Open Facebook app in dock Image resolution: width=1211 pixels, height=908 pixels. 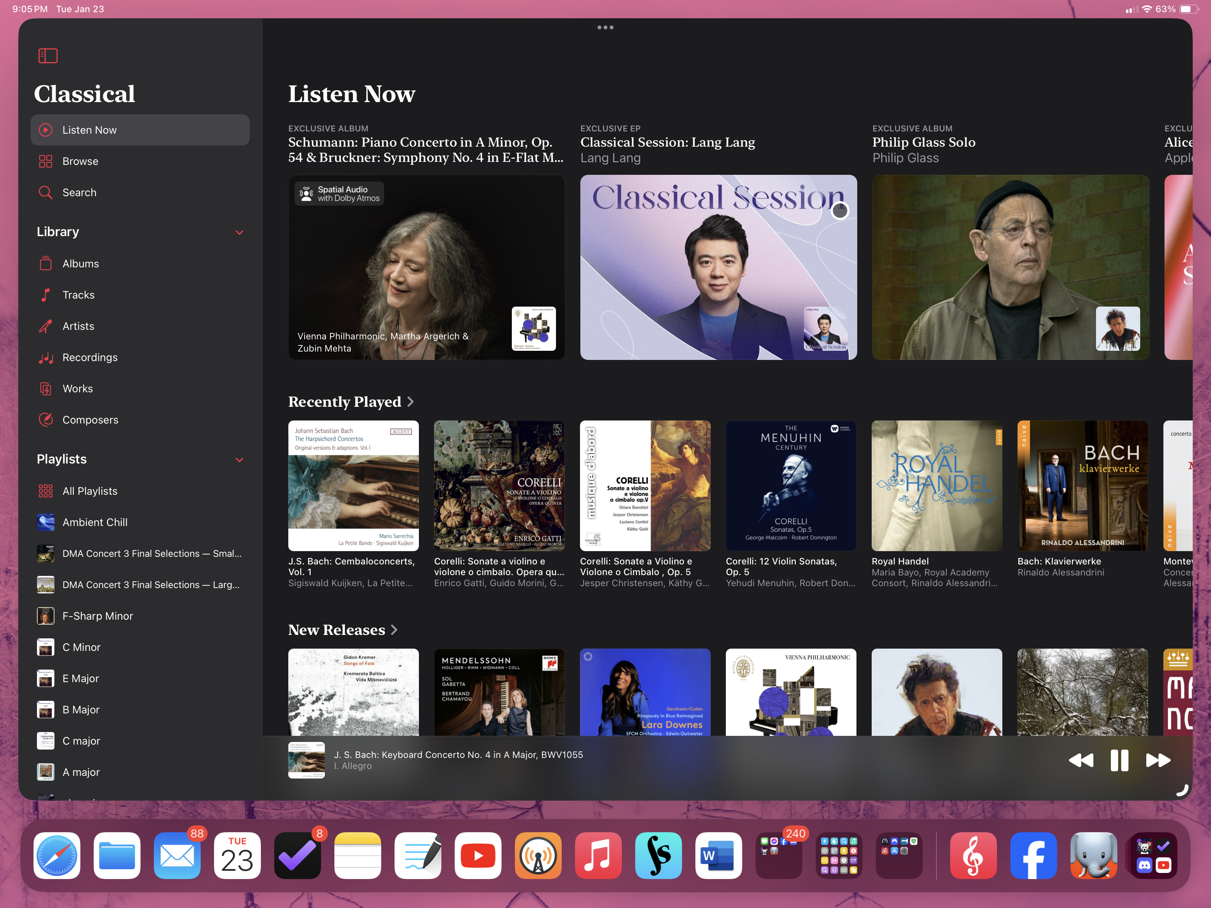click(1034, 855)
